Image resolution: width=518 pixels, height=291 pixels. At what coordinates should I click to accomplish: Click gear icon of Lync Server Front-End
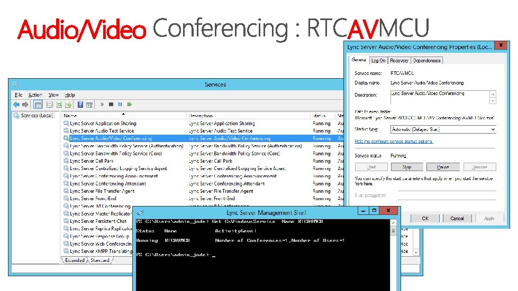(x=66, y=199)
